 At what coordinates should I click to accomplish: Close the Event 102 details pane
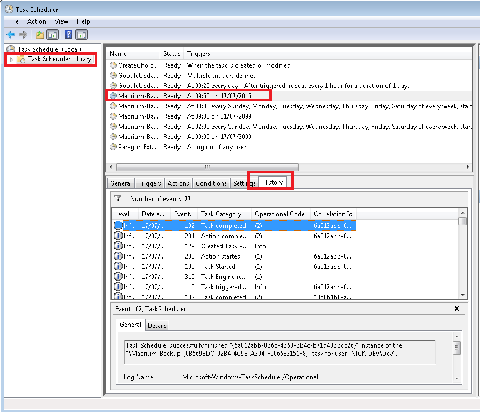[x=456, y=308]
